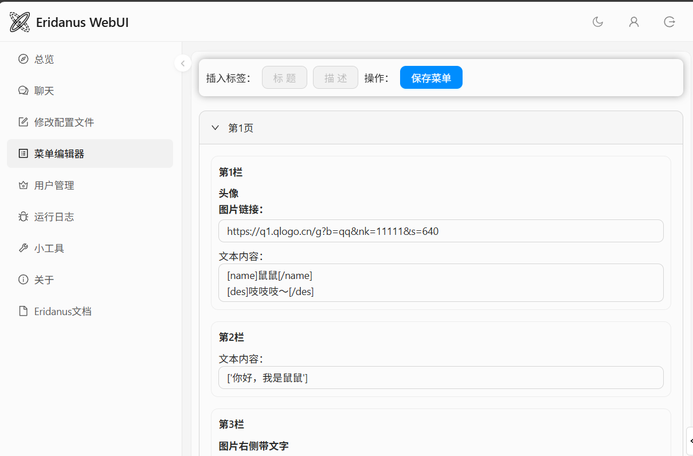The height and width of the screenshot is (456, 693).
Task: Open 总览 overview from the sidebar
Action: coord(44,59)
